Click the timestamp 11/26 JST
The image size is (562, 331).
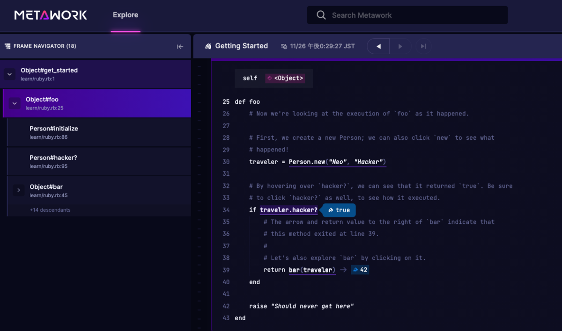pyautogui.click(x=318, y=46)
